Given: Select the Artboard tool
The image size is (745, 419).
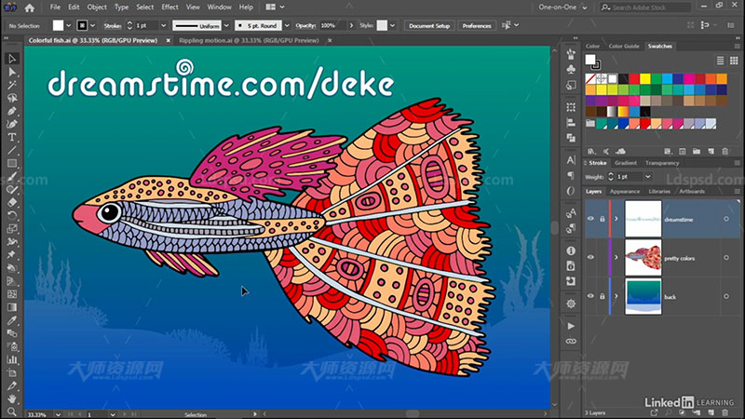Looking at the screenshot, I should (12, 373).
